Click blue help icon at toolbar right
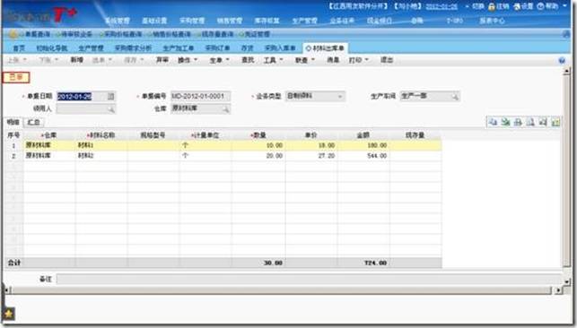Screen dimensions: 577x328 [562, 61]
